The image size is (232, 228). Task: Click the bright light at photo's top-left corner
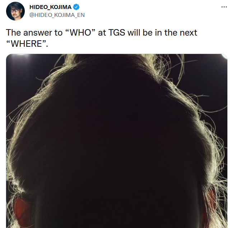coord(21,55)
